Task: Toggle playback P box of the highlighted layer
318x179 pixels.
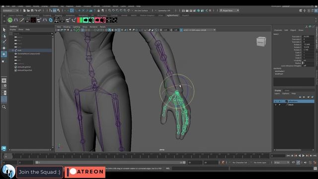Action: pyautogui.click(x=280, y=101)
